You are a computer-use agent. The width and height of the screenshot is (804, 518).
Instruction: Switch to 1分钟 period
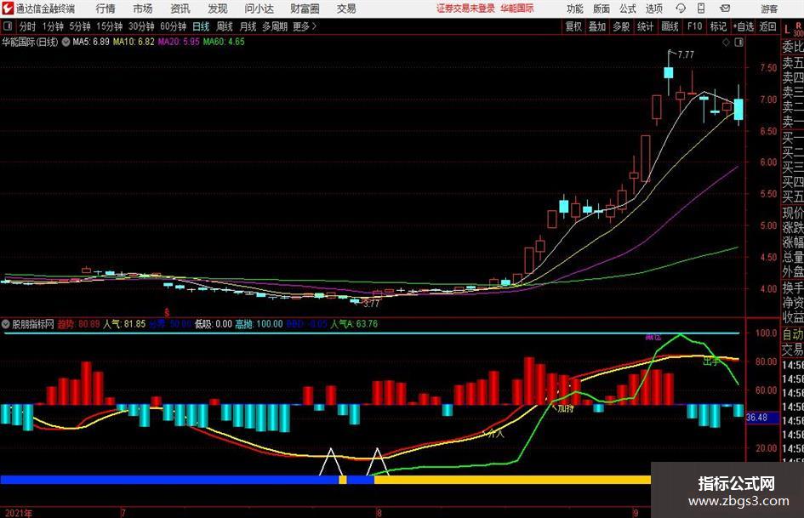tap(53, 26)
